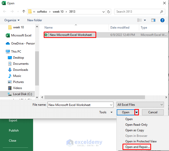Sort files by Date modified column
169x151 pixels.
pyautogui.click(x=120, y=28)
